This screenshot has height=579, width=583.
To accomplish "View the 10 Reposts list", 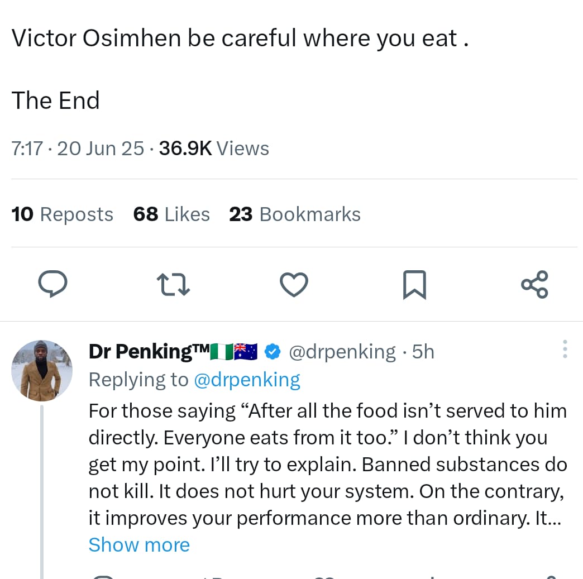I will (x=62, y=214).
